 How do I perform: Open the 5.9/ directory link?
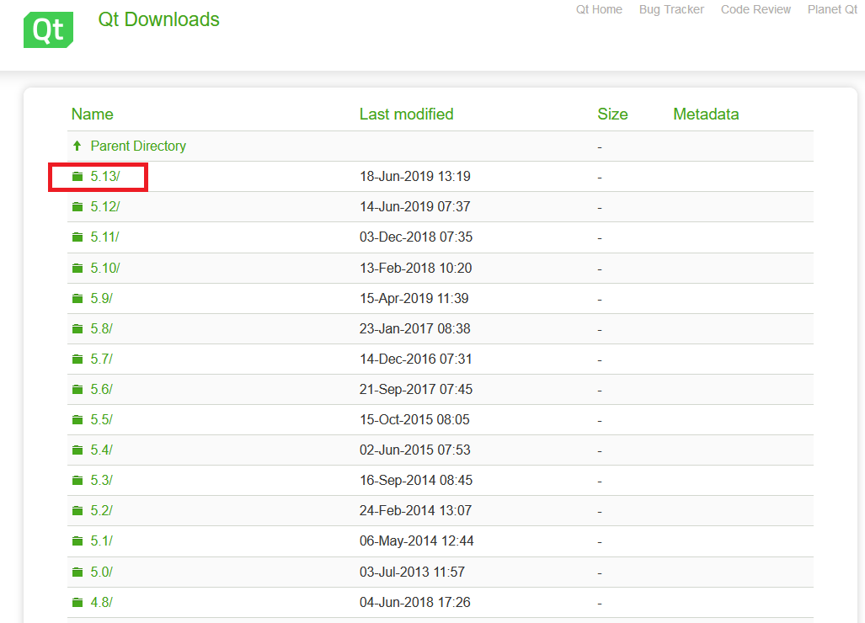(102, 298)
